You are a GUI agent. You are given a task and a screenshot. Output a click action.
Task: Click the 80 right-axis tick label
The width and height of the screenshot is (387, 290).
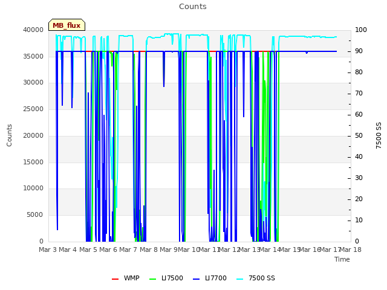point(359,72)
